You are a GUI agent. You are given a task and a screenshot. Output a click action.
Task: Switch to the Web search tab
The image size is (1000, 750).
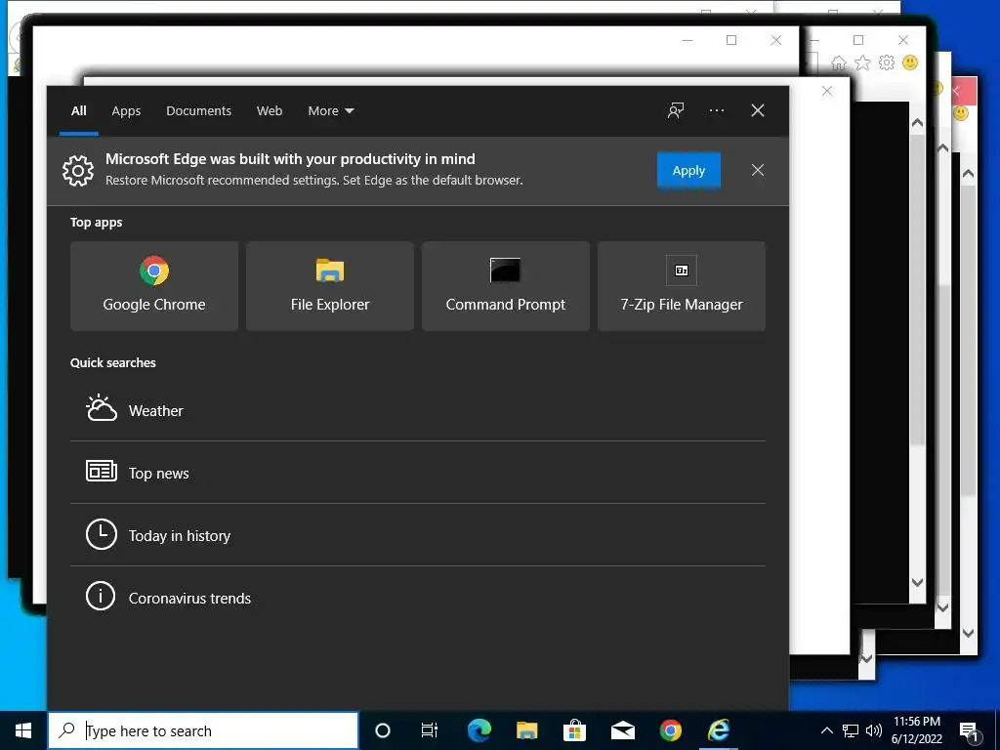[270, 111]
